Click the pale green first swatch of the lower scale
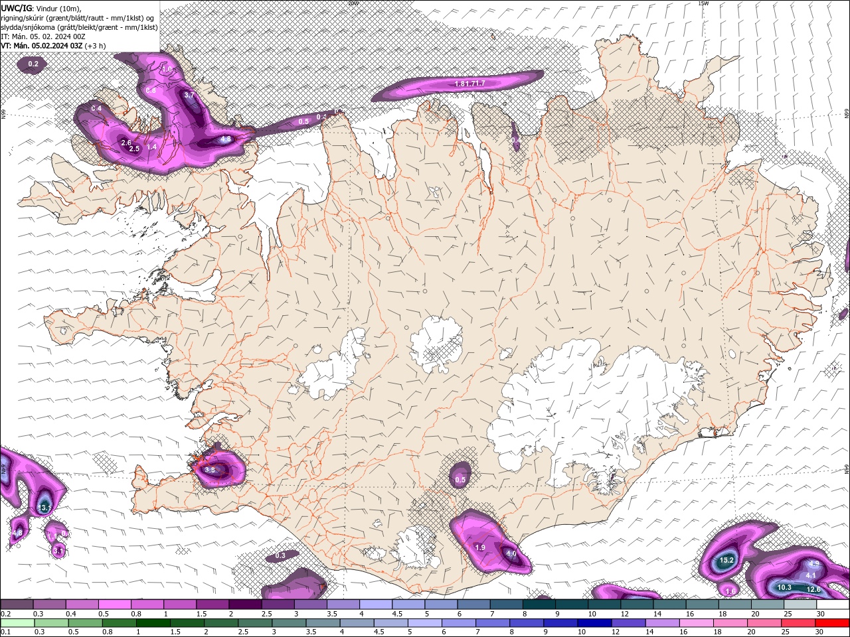Viewport: 850px width, 637px height. point(17,622)
